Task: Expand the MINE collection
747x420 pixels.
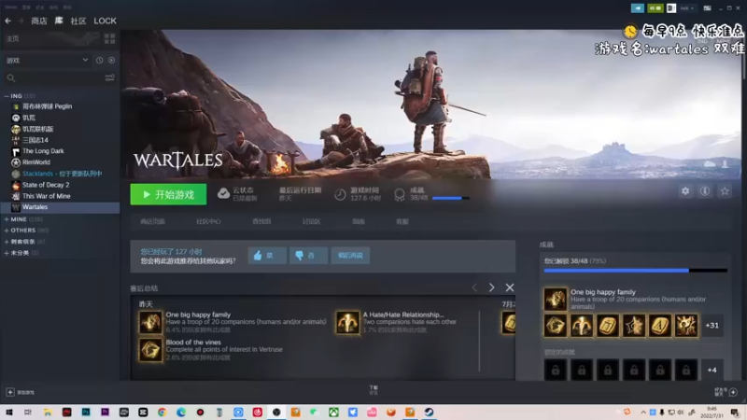Action: pyautogui.click(x=7, y=219)
